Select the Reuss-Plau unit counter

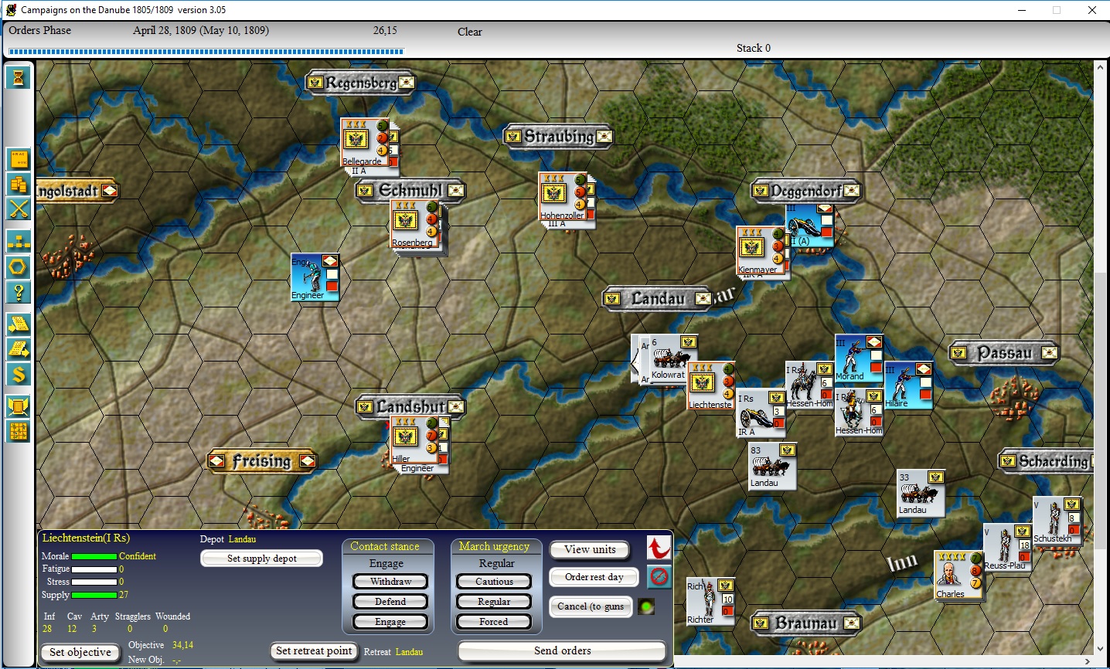[x=1007, y=548]
